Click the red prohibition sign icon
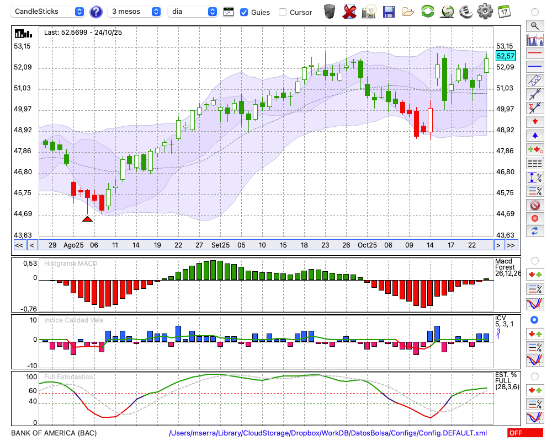 coord(534,205)
